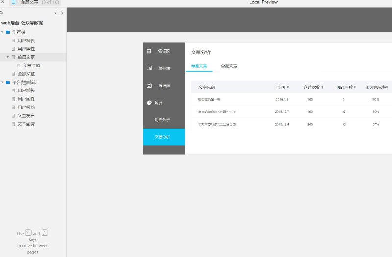Click the blue 平台数据统计 folder icon

pos(8,82)
